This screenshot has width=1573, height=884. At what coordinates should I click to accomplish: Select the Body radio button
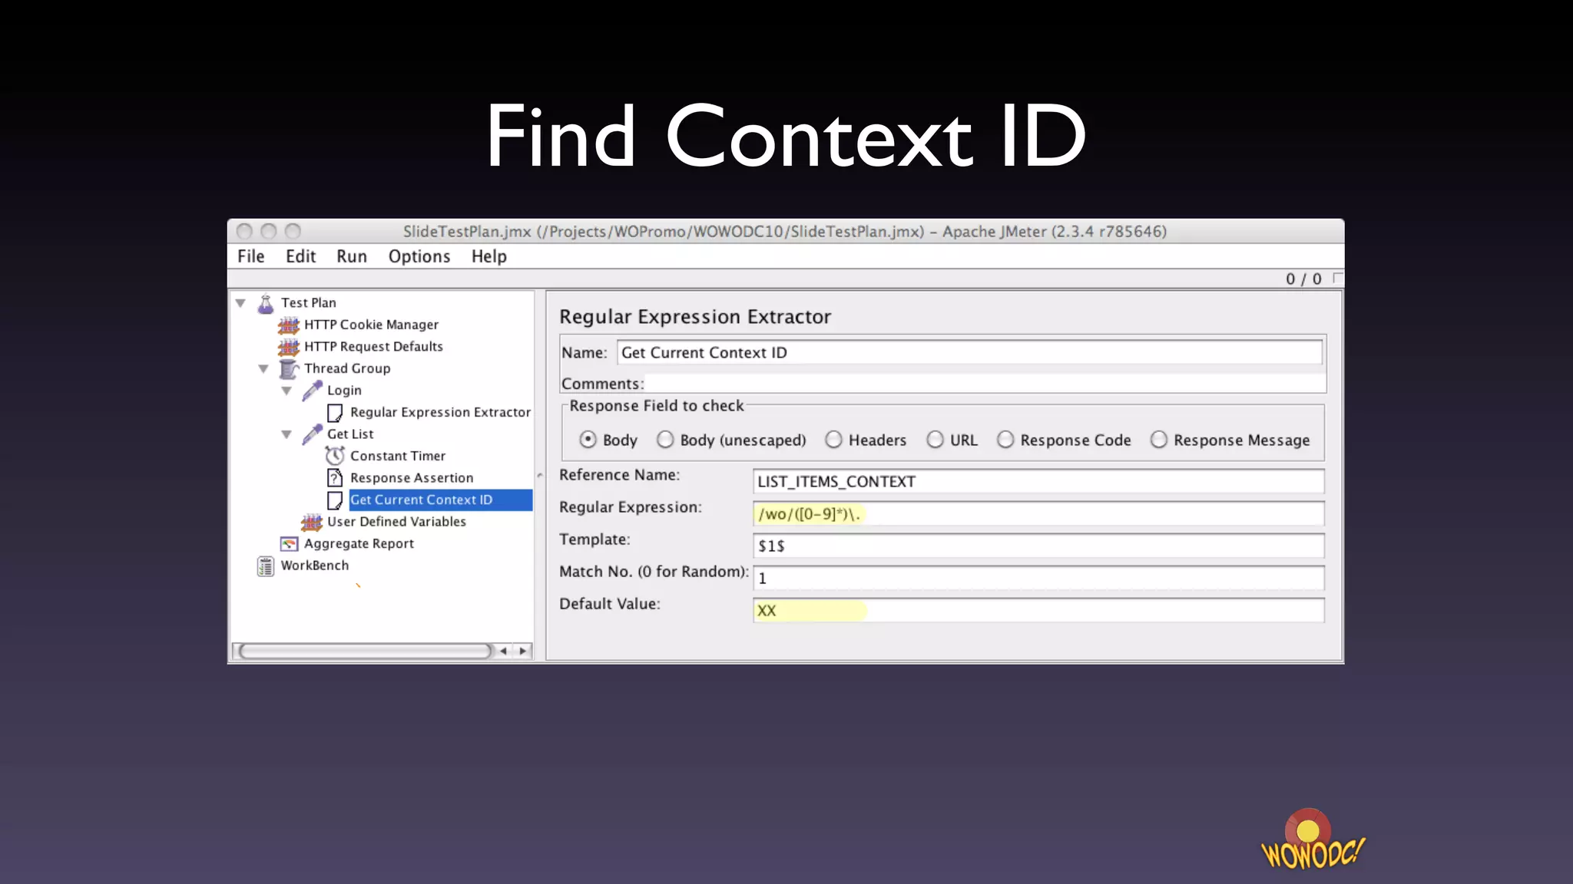[x=588, y=440]
